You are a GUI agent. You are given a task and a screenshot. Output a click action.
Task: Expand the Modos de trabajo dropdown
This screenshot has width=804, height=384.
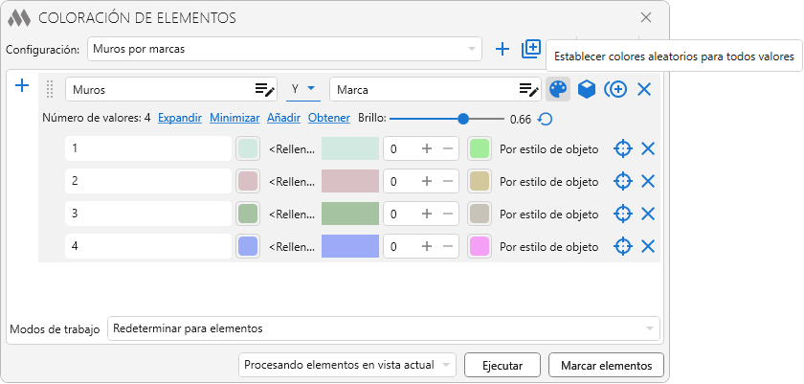[x=384, y=328]
